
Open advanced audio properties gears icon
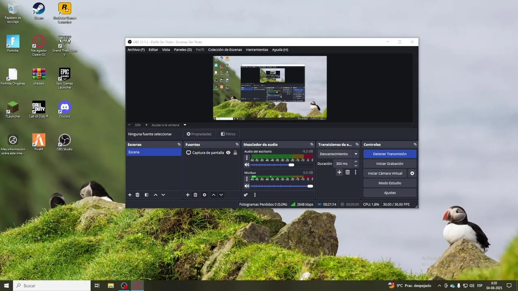click(246, 195)
